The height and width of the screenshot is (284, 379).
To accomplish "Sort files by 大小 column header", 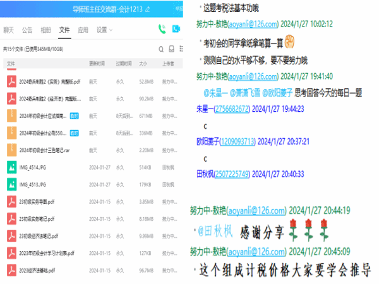I will (x=142, y=64).
